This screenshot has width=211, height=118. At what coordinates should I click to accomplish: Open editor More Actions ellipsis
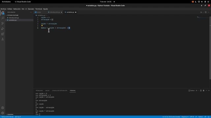tap(208, 12)
